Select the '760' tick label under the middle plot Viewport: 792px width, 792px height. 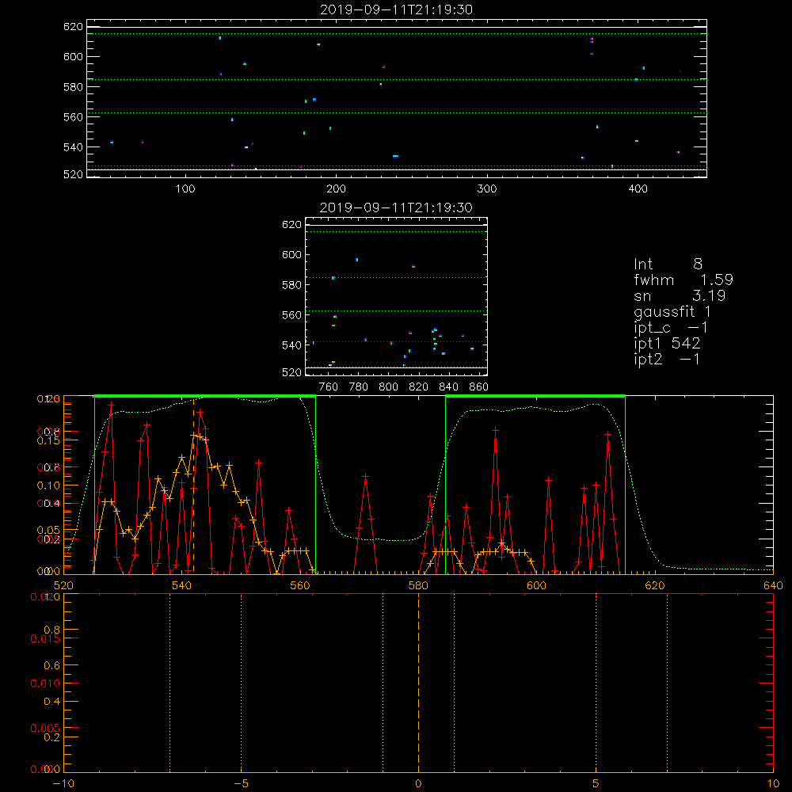click(329, 387)
